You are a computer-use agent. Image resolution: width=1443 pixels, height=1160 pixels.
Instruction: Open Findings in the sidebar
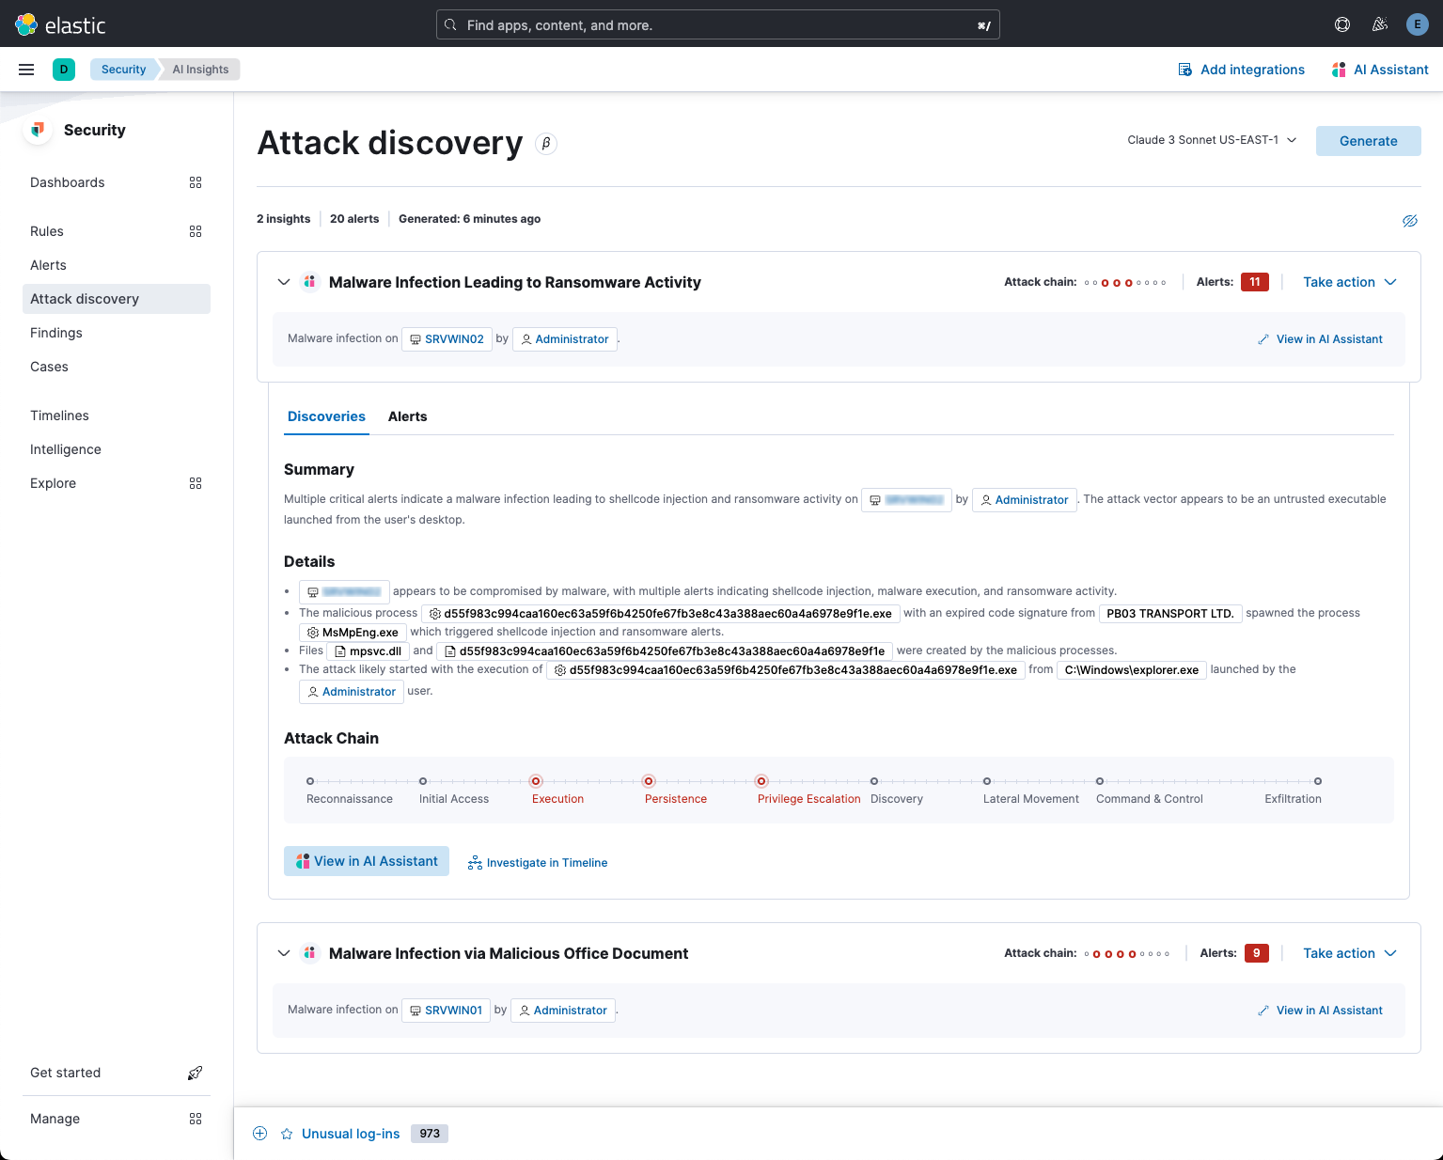56,333
